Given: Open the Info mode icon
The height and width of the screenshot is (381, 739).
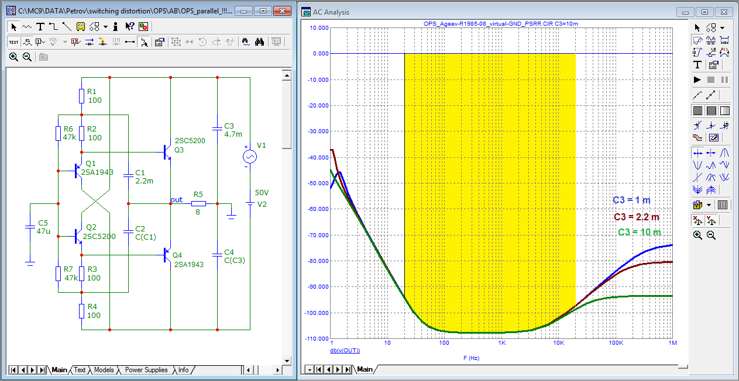Looking at the screenshot, I should [116, 26].
